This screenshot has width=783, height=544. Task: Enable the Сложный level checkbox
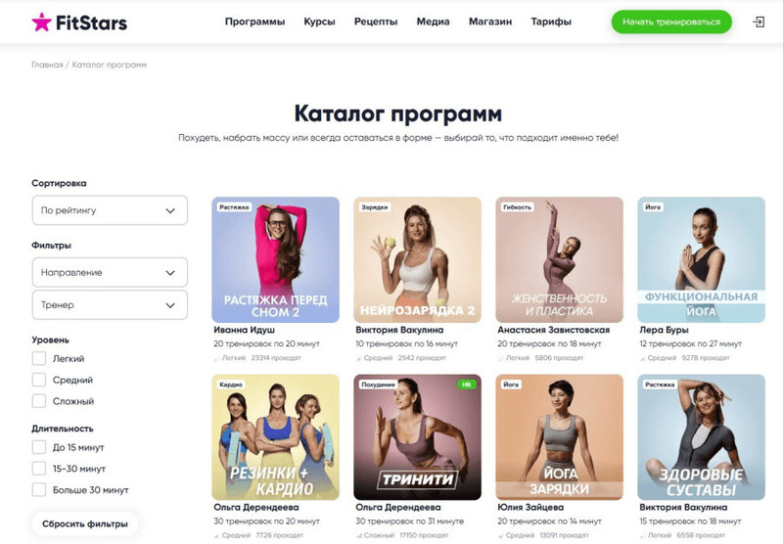[x=39, y=401]
